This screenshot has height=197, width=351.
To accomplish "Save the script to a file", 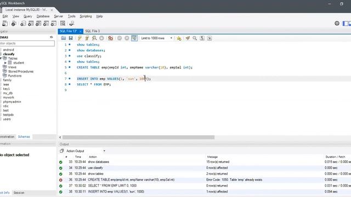I will pos(71,38).
